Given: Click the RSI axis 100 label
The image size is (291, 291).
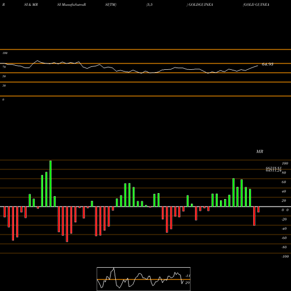Looking at the screenshot, I should (x=5, y=53).
